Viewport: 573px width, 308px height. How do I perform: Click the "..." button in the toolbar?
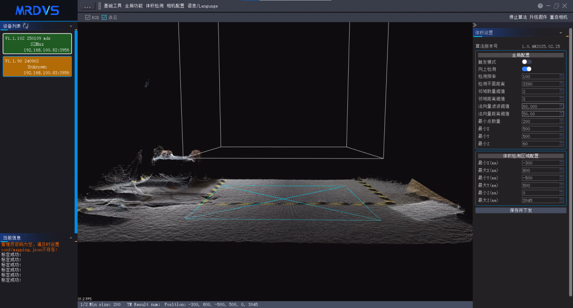pyautogui.click(x=88, y=6)
